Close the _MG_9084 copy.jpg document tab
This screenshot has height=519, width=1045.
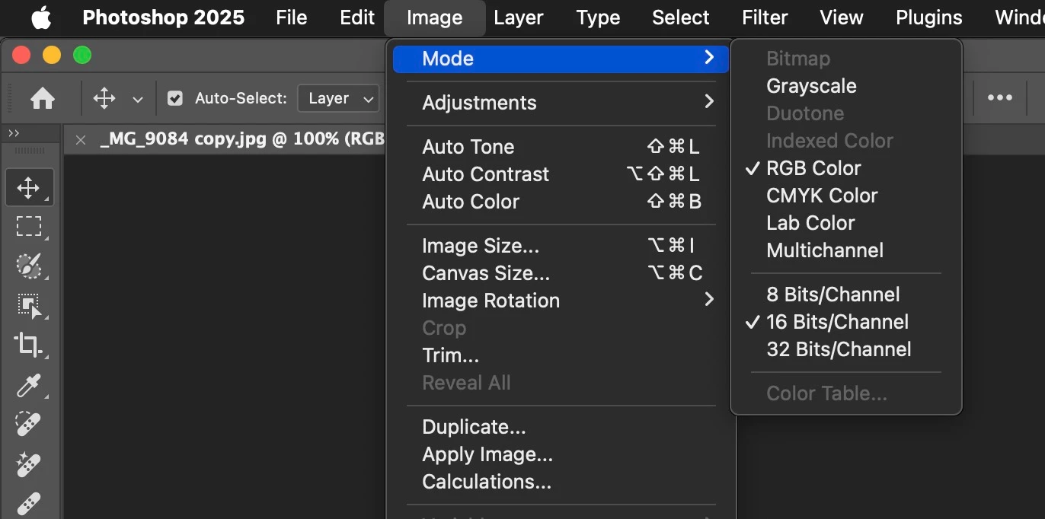[81, 140]
